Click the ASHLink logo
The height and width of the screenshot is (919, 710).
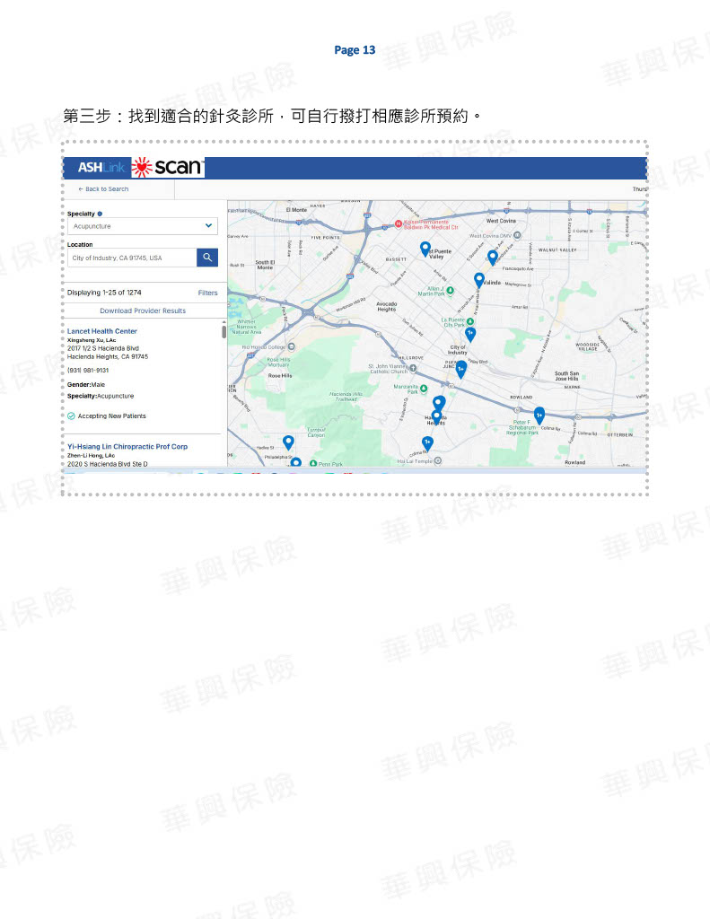point(101,168)
